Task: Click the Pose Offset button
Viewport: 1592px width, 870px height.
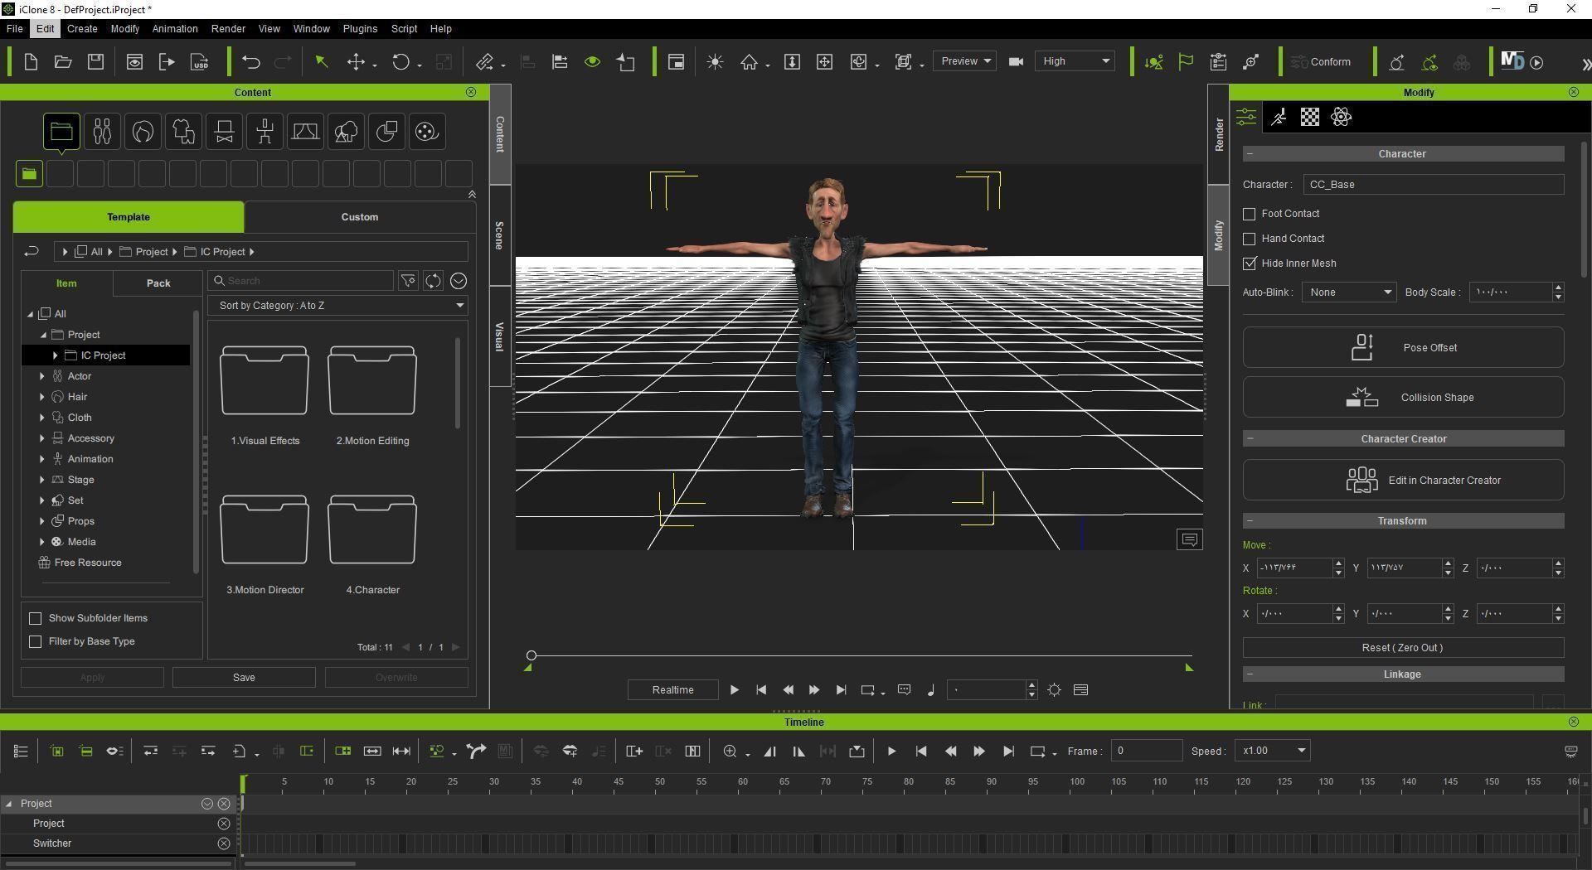Action: point(1403,348)
